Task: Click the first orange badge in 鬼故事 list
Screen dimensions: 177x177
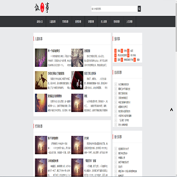Action: [x=116, y=51]
